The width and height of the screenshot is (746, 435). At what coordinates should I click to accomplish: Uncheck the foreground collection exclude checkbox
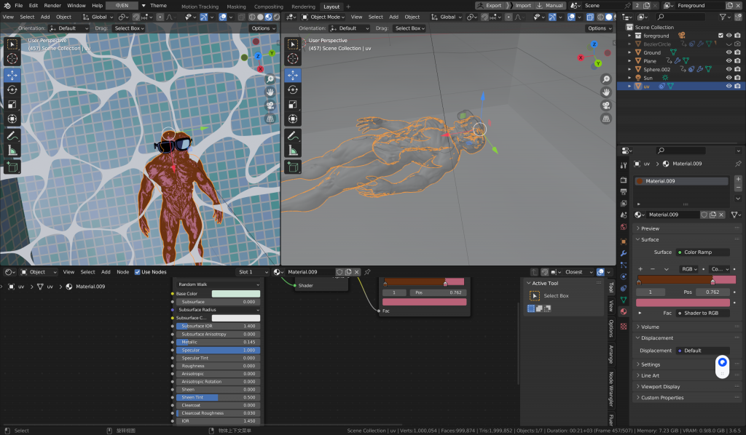pyautogui.click(x=721, y=36)
